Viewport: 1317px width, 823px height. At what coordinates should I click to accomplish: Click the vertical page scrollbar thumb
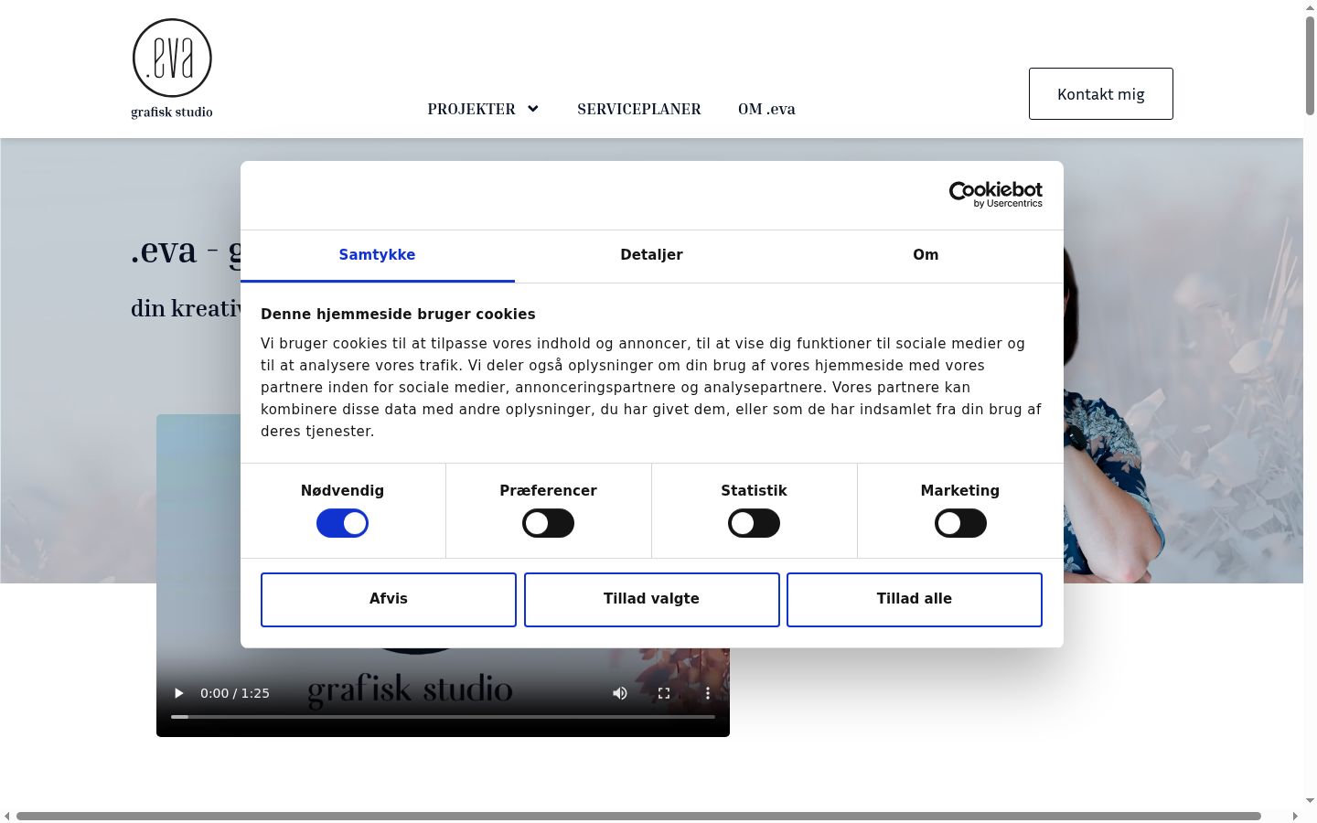point(1310,64)
